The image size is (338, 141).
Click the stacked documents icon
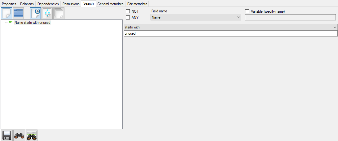click(59, 14)
